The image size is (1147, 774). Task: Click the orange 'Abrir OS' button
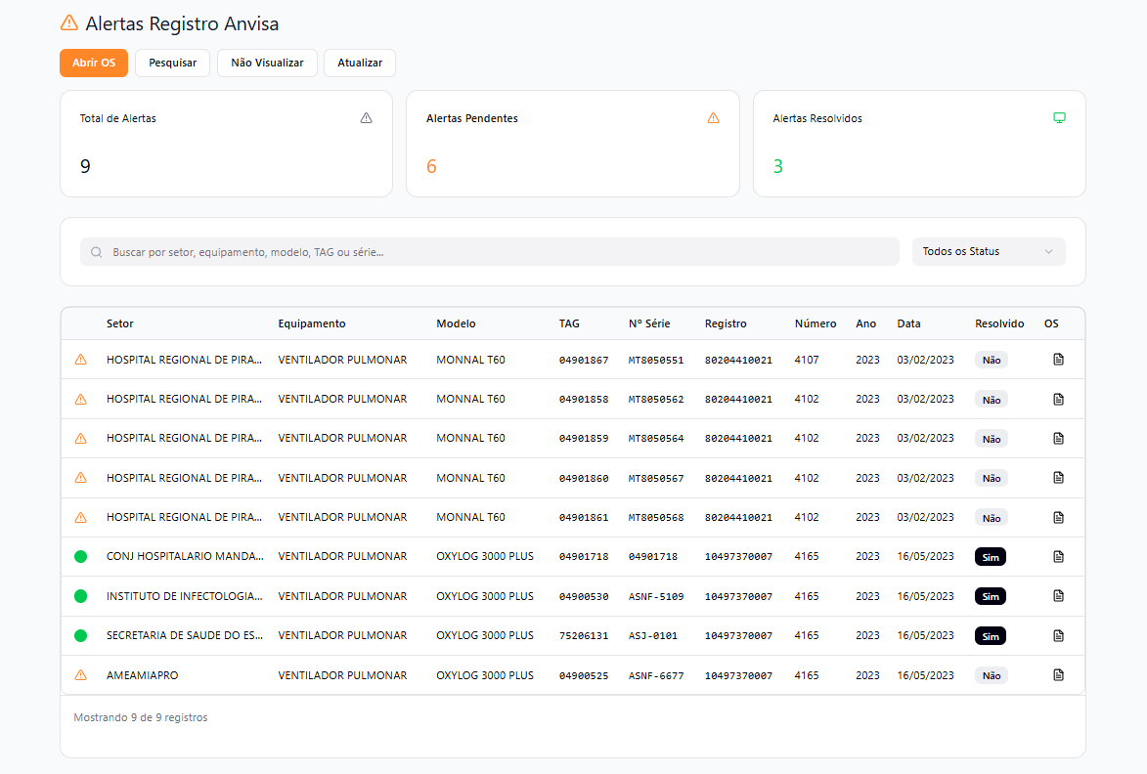pos(94,63)
